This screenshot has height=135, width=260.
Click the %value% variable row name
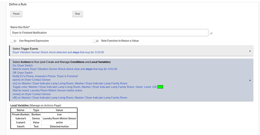click(21, 123)
